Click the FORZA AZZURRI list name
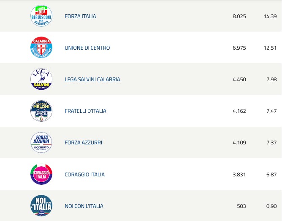Image resolution: width=282 pixels, height=221 pixels. 83,143
